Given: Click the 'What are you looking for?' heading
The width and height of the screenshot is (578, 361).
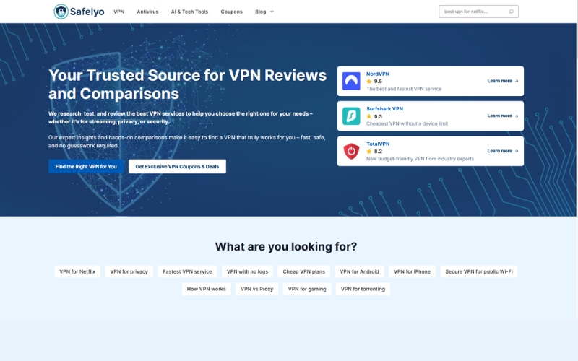Looking at the screenshot, I should 286,246.
